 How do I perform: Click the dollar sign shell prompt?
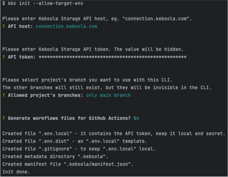pyautogui.click(x=4, y=3)
